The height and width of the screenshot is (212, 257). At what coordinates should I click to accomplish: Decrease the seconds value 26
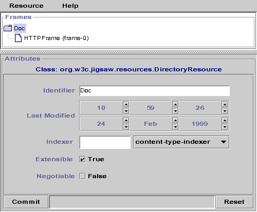tap(225, 111)
